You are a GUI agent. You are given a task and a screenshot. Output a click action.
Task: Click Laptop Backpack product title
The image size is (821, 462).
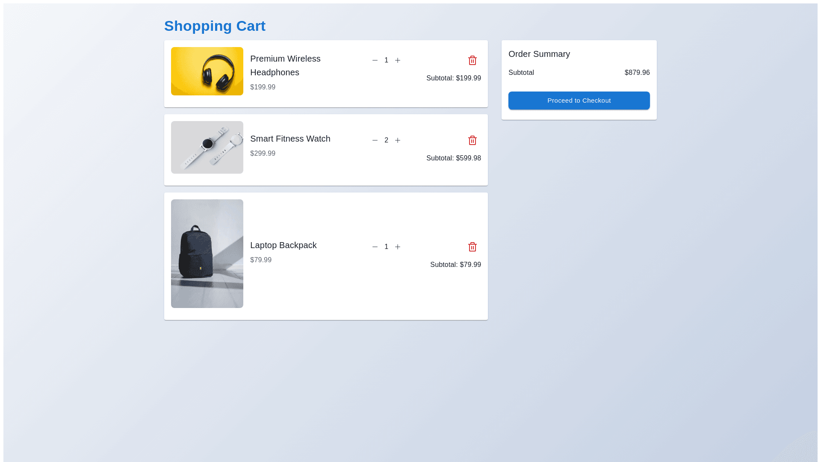point(283,245)
